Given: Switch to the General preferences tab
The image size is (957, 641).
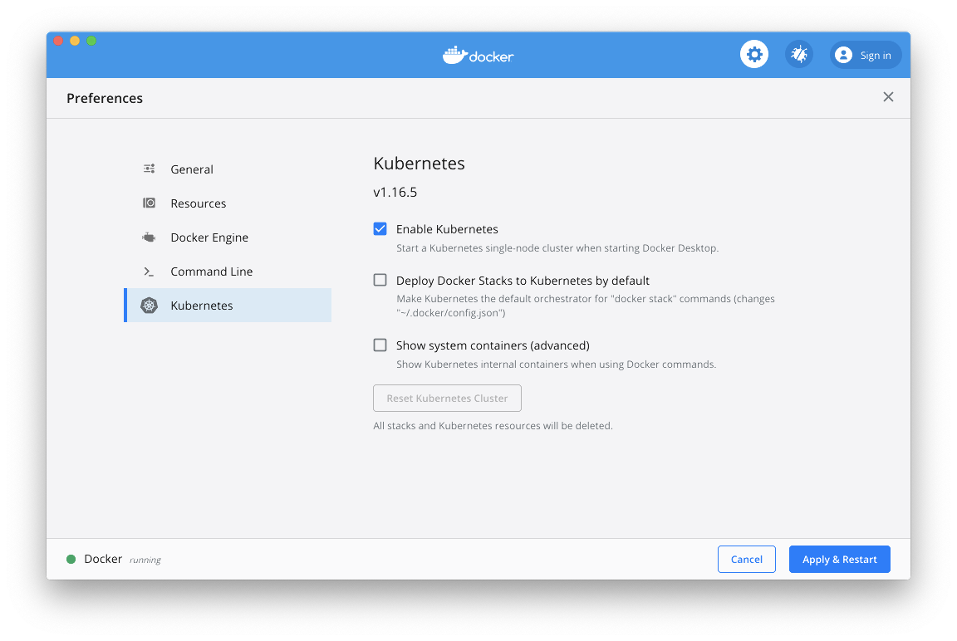Looking at the screenshot, I should 192,169.
